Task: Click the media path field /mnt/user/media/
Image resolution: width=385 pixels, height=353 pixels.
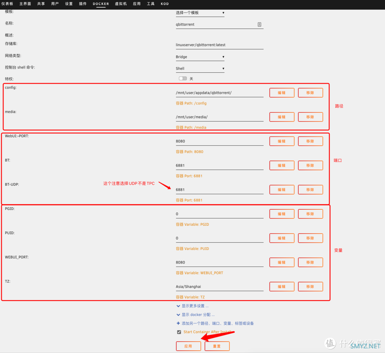Action: point(220,117)
